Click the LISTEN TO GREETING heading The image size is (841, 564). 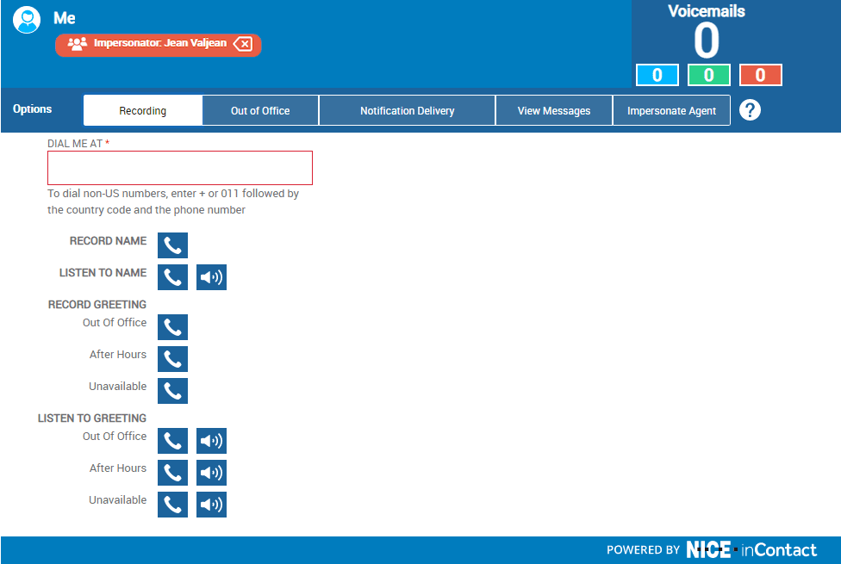(91, 418)
